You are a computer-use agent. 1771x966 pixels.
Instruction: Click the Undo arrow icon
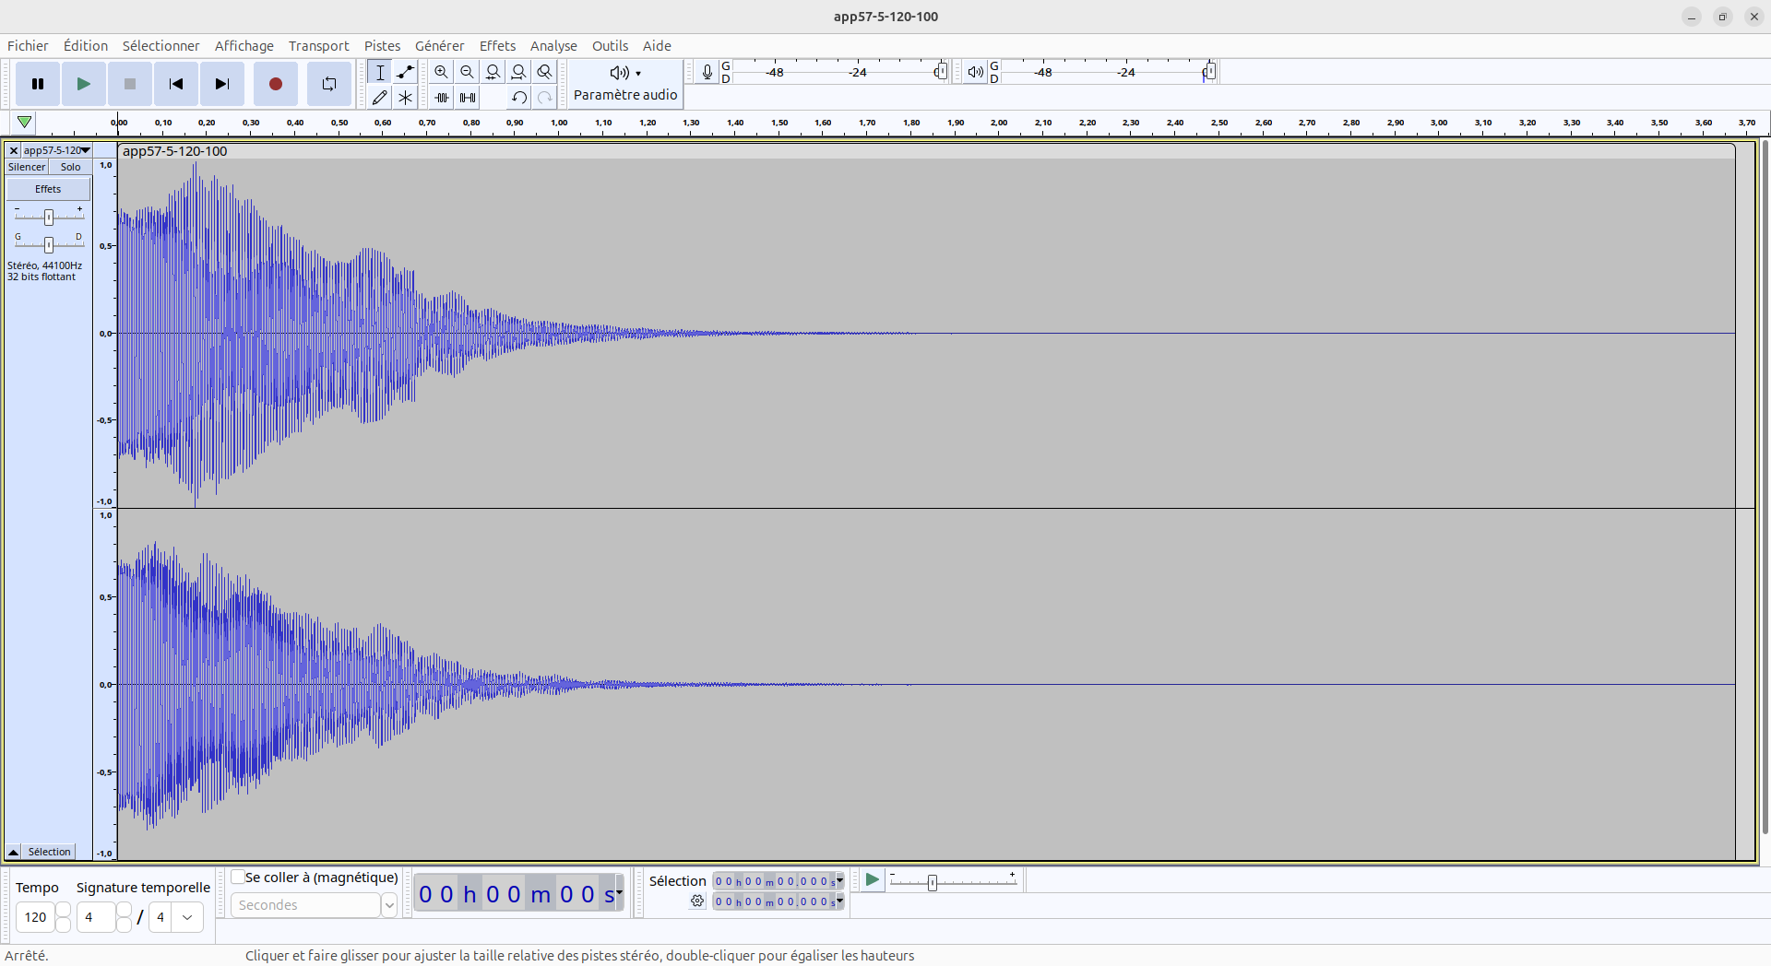coord(519,98)
